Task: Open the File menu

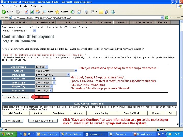Action: pyautogui.click(x=3, y=6)
